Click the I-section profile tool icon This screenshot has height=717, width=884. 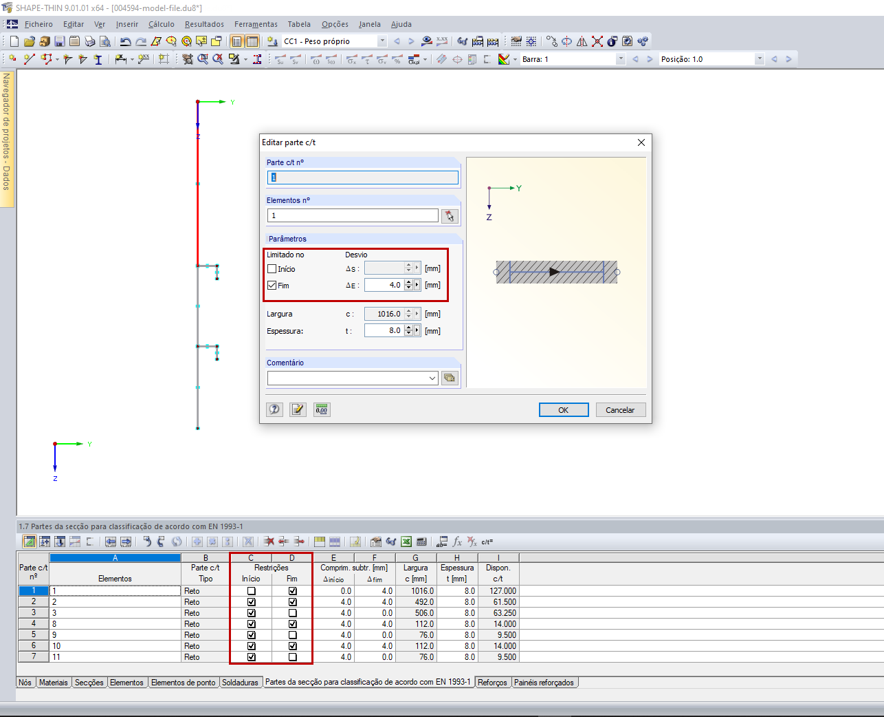pyautogui.click(x=98, y=59)
